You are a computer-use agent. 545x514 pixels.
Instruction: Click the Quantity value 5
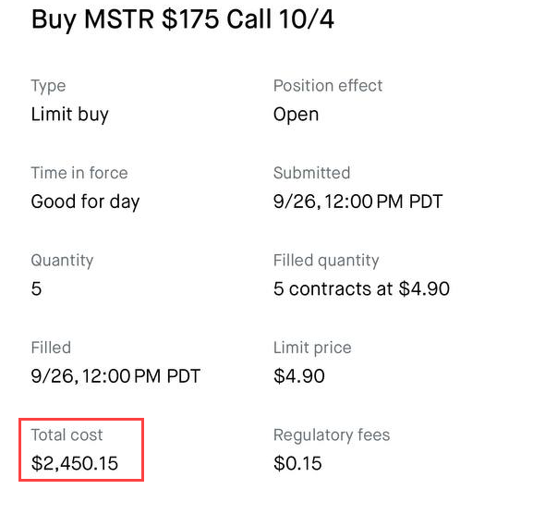tap(36, 289)
